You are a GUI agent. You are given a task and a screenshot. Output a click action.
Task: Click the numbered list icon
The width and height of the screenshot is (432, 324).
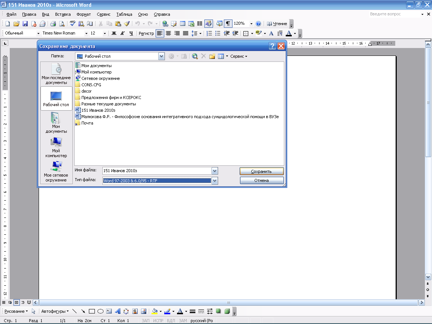pos(209,33)
